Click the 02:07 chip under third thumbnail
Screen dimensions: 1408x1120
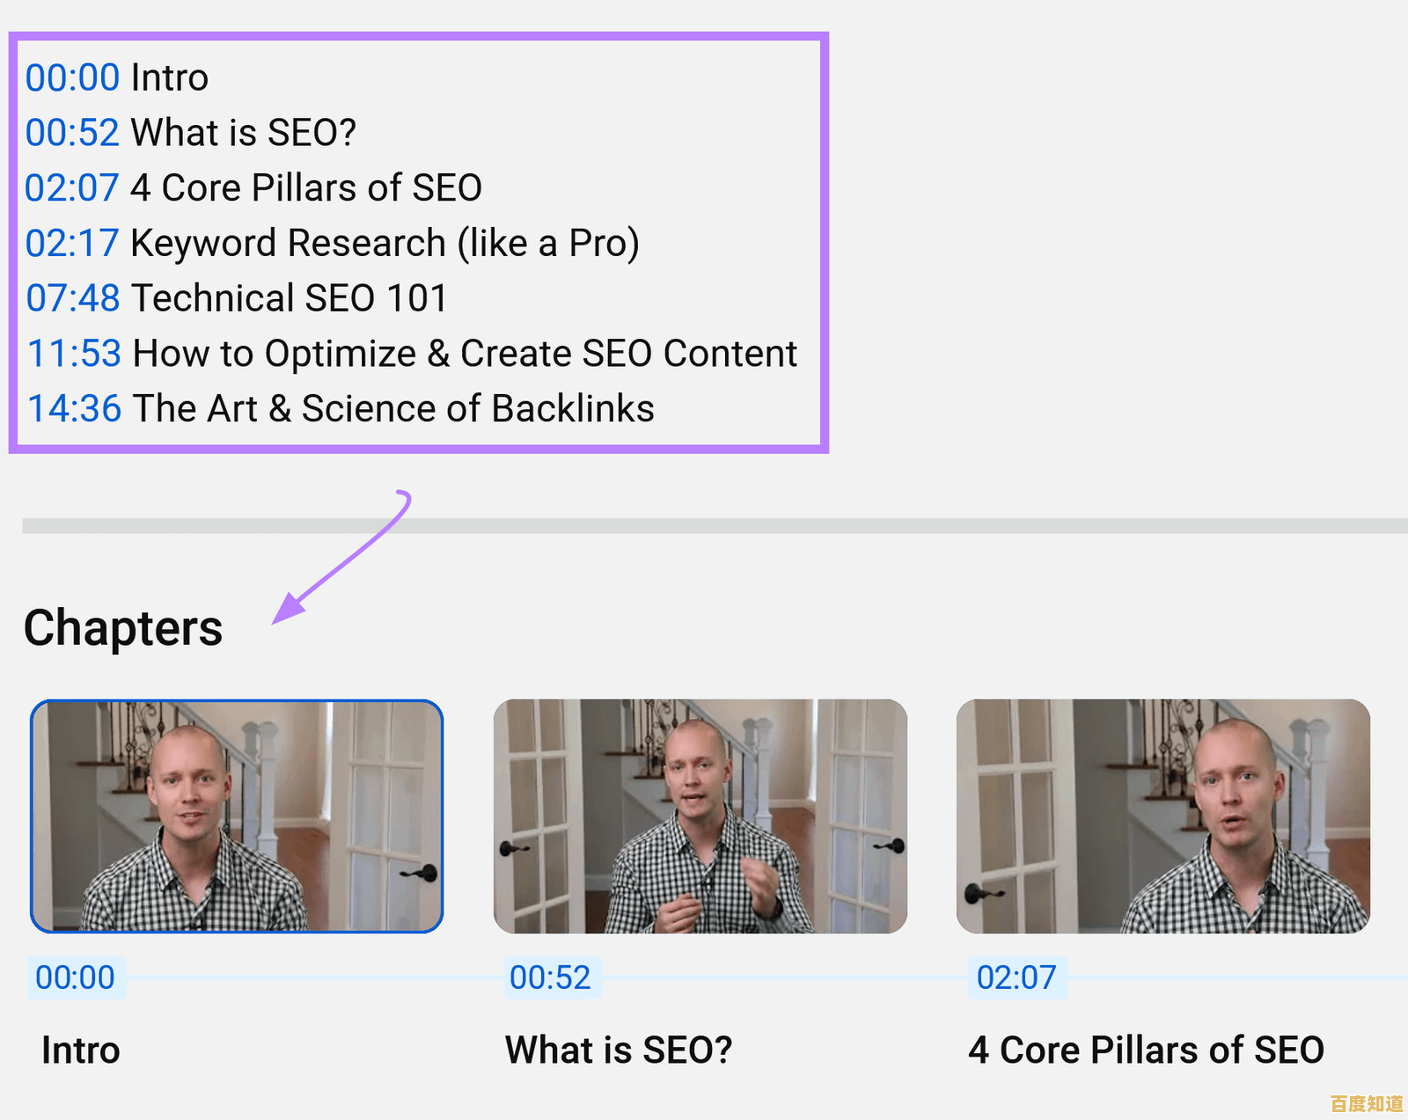click(x=1016, y=977)
